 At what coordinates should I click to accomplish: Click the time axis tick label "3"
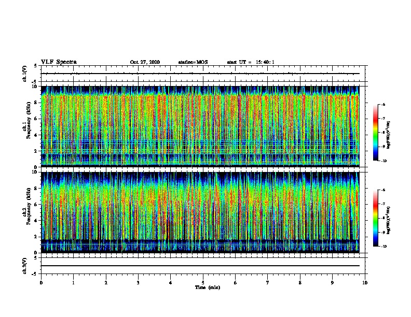tap(138, 283)
